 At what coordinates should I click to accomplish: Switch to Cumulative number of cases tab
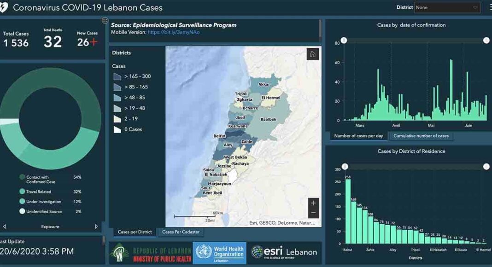421,136
